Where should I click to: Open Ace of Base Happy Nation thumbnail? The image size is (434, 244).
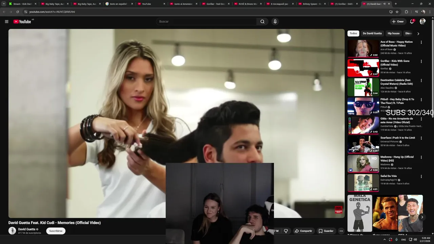tap(363, 48)
